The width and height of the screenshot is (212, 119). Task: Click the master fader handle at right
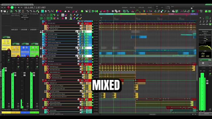point(207,82)
